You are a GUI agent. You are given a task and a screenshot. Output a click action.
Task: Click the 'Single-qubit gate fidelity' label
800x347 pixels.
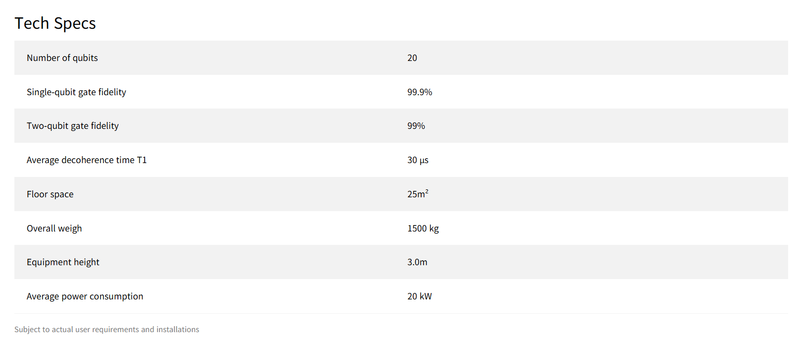[x=76, y=92]
